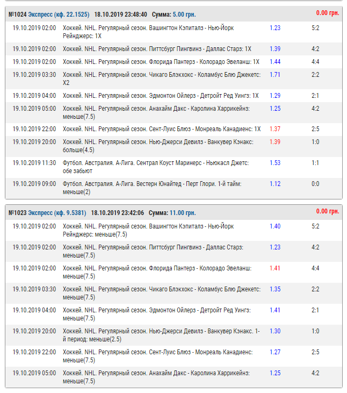Click odds value 1.53
347x393 pixels.
pos(275,163)
